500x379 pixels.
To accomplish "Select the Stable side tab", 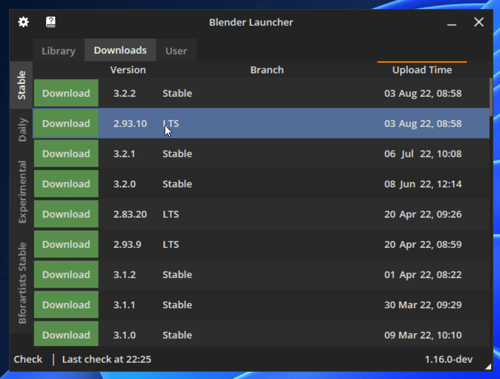I will tap(21, 85).
